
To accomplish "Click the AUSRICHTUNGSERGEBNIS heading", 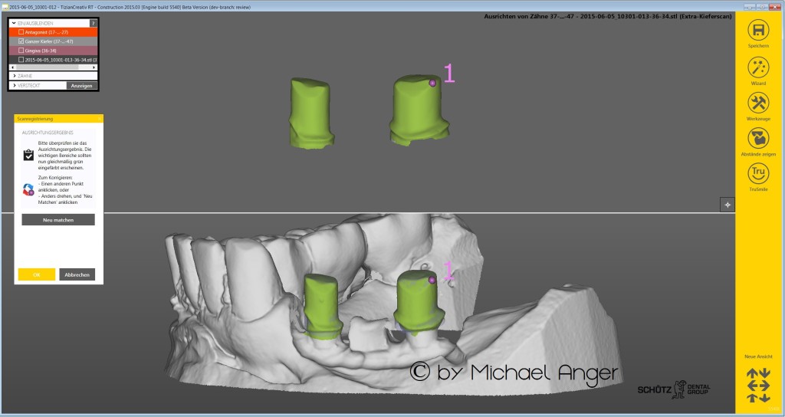I will [48, 133].
